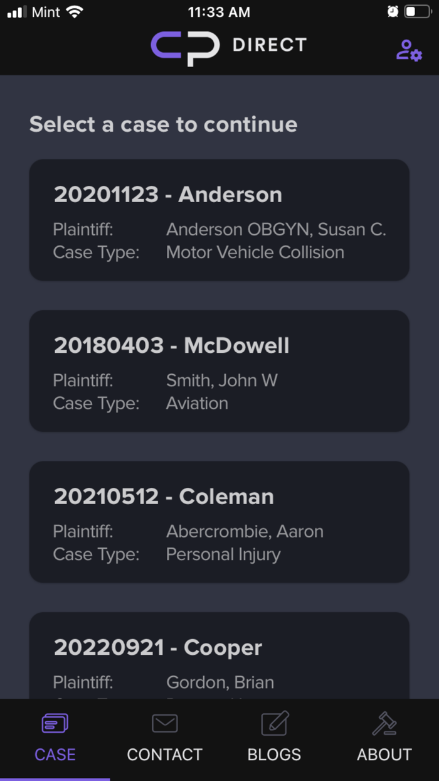Screen dimensions: 439x781
Task: Switch to the BLOGS tab label
Action: coord(275,754)
